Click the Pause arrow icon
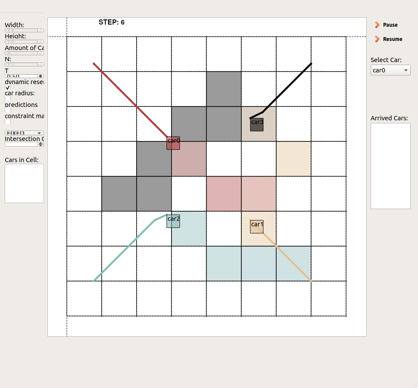 [377, 25]
